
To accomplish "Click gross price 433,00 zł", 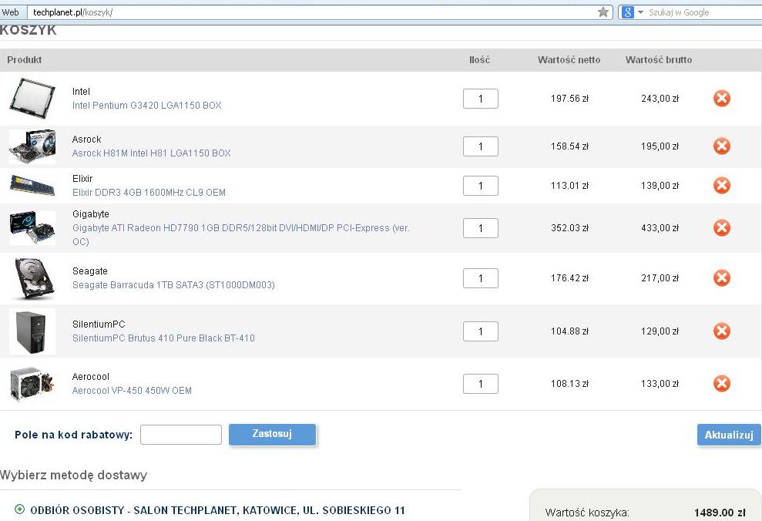I will [660, 228].
